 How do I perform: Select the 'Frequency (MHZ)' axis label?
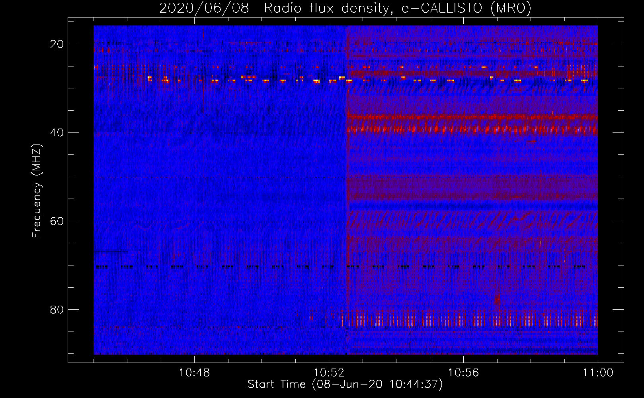pyautogui.click(x=37, y=191)
